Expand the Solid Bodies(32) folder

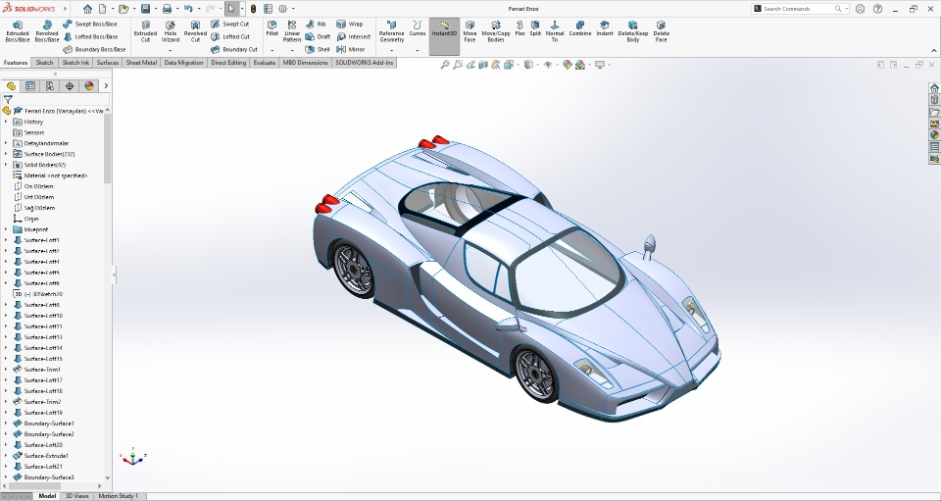click(x=6, y=165)
